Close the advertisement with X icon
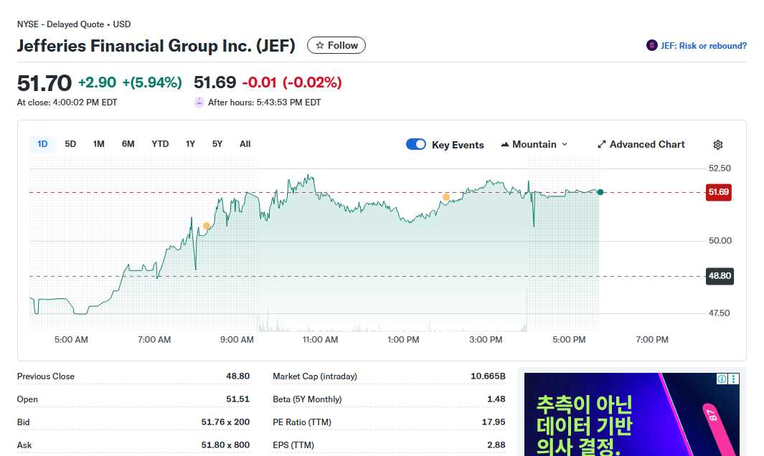This screenshot has height=456, width=764. [x=733, y=379]
